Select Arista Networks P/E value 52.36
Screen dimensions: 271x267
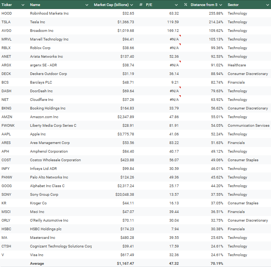pyautogui.click(x=174, y=56)
